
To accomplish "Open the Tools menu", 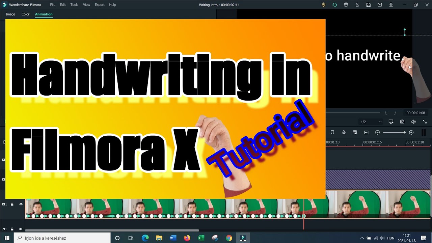I will tap(74, 5).
